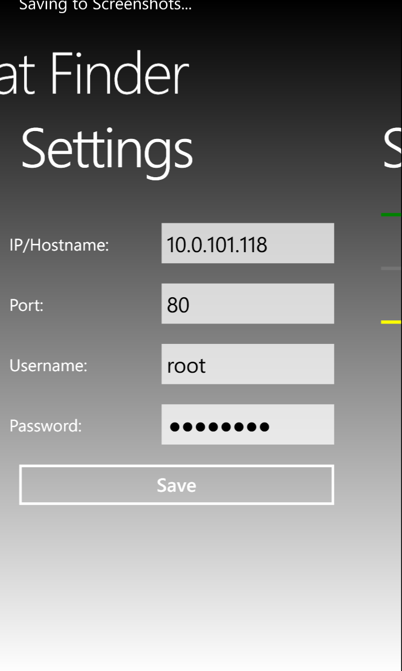This screenshot has height=671, width=402.
Task: Click the masked Password field
Action: point(247,424)
